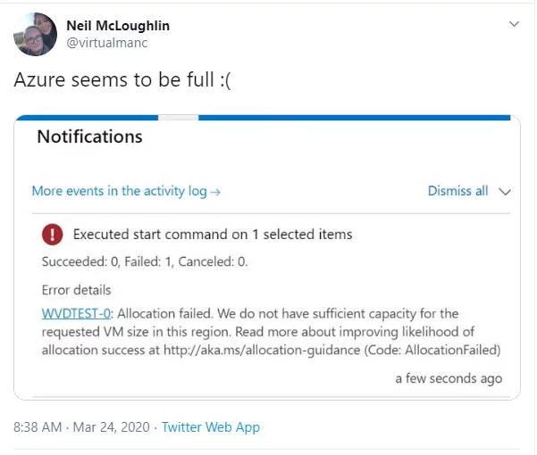
Task: Click Neil McLoughlin's profile avatar photo
Action: coord(35,34)
